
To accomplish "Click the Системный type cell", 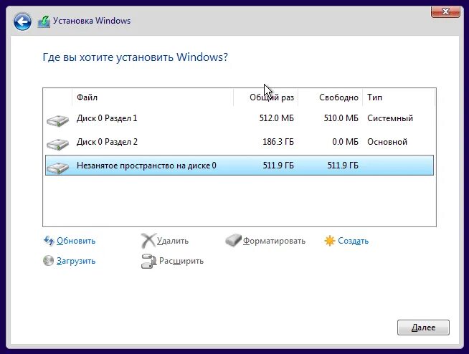I will [x=390, y=118].
